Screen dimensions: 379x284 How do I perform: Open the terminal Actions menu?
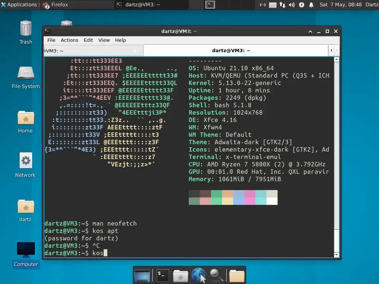point(69,40)
